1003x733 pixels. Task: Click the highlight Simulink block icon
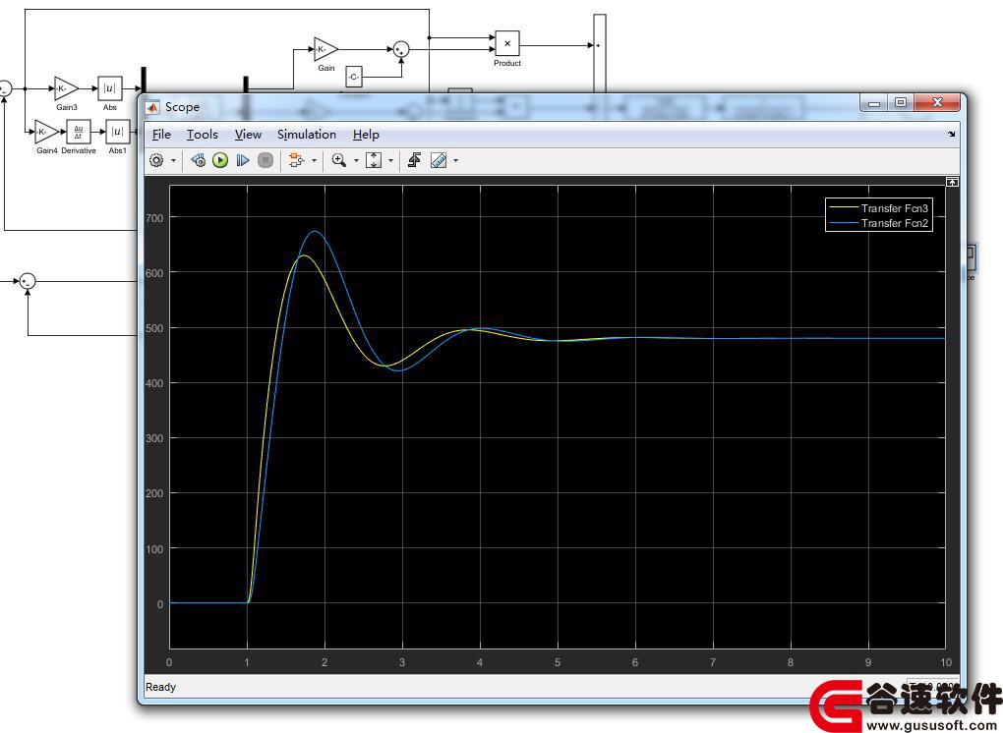tap(296, 160)
